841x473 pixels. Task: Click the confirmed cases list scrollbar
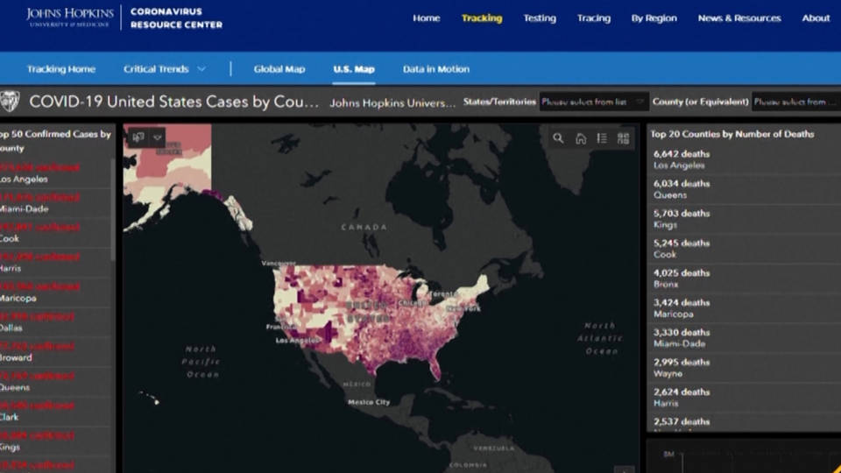[x=113, y=210]
